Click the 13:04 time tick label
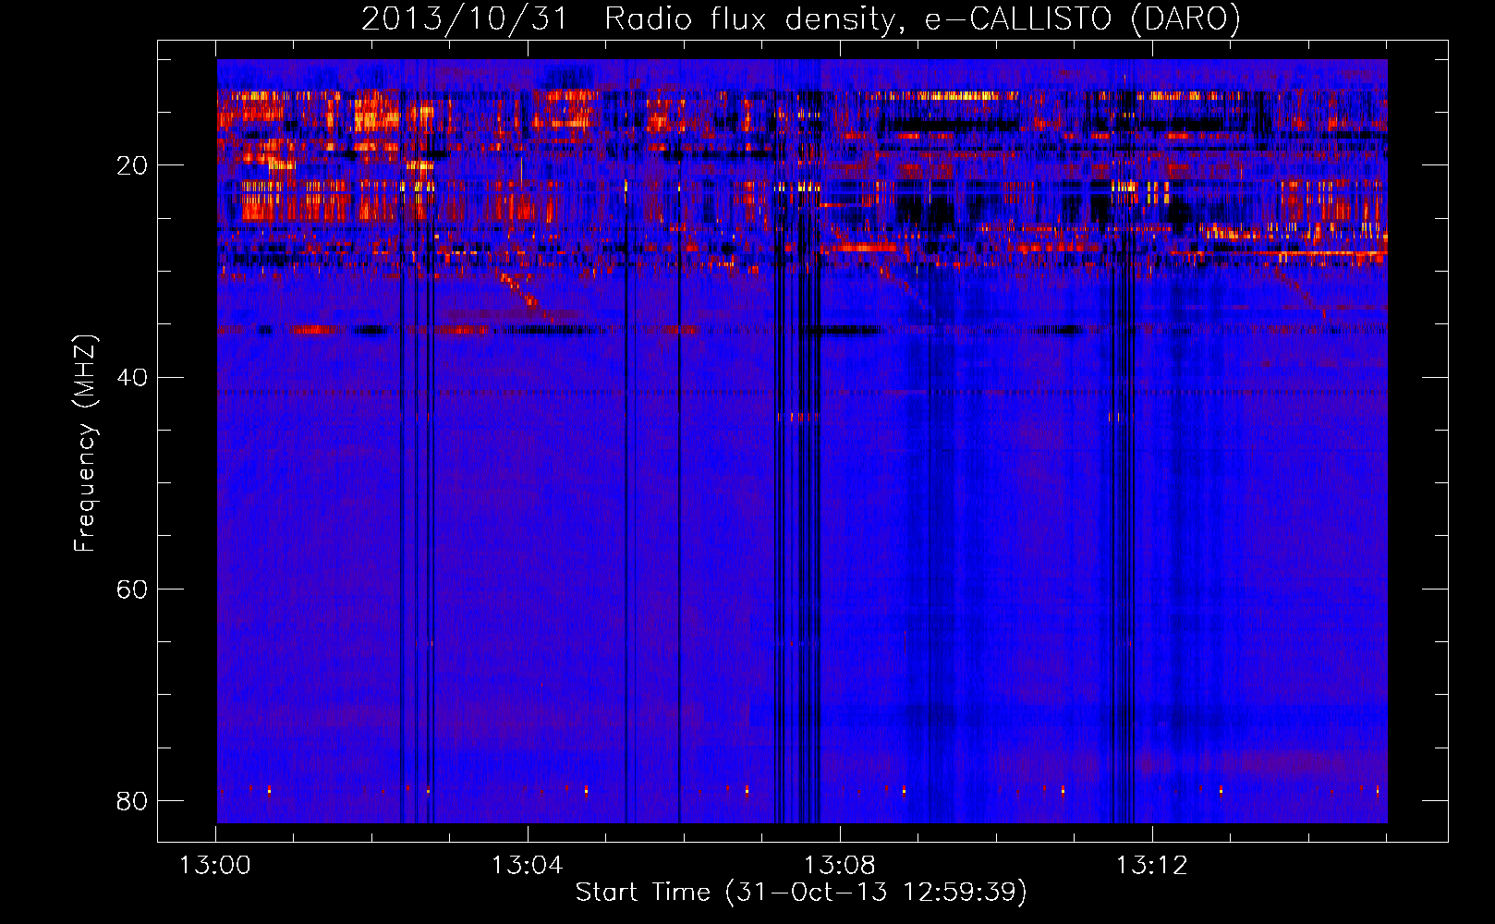Image resolution: width=1495 pixels, height=924 pixels. click(527, 866)
